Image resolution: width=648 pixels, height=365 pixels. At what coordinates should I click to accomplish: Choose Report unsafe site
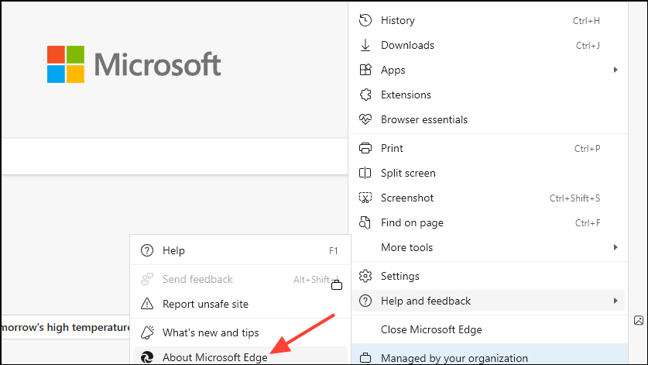tap(205, 304)
